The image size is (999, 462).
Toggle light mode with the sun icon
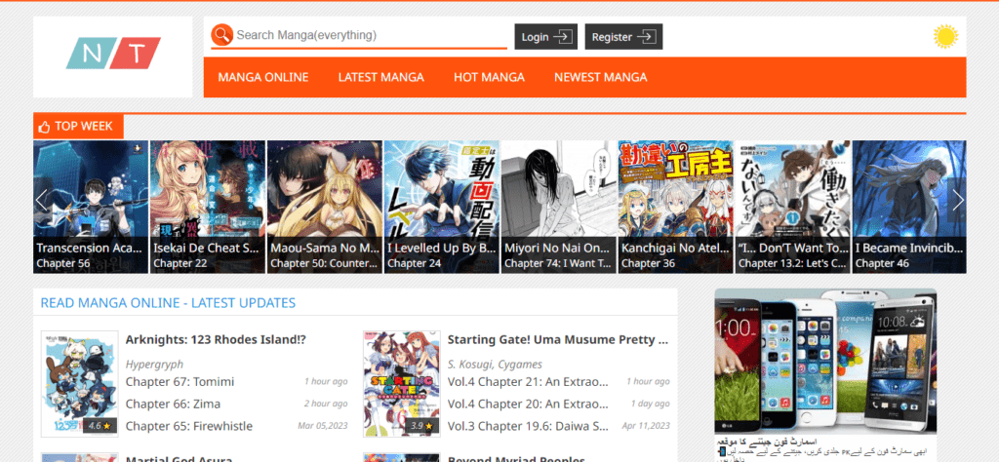945,36
